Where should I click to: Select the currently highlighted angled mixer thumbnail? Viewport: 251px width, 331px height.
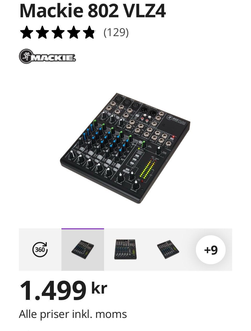pyautogui.click(x=83, y=250)
